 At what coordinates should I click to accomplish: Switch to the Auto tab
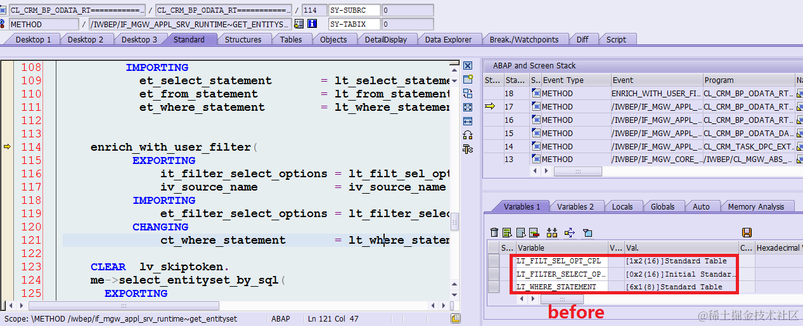pyautogui.click(x=701, y=206)
